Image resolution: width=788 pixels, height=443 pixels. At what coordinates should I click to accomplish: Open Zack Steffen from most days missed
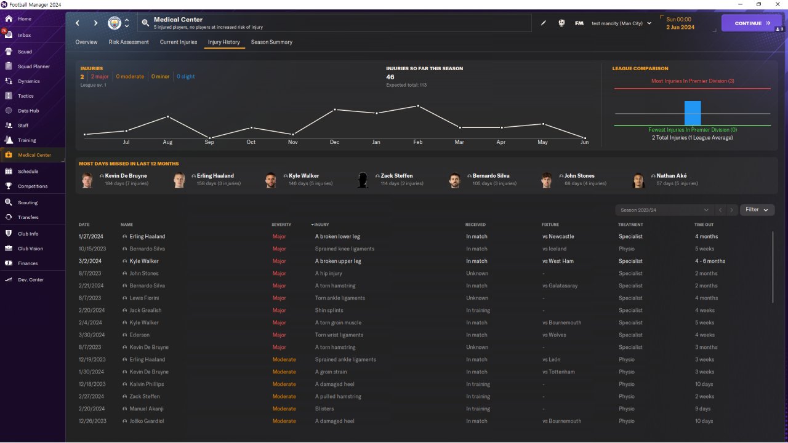(396, 176)
